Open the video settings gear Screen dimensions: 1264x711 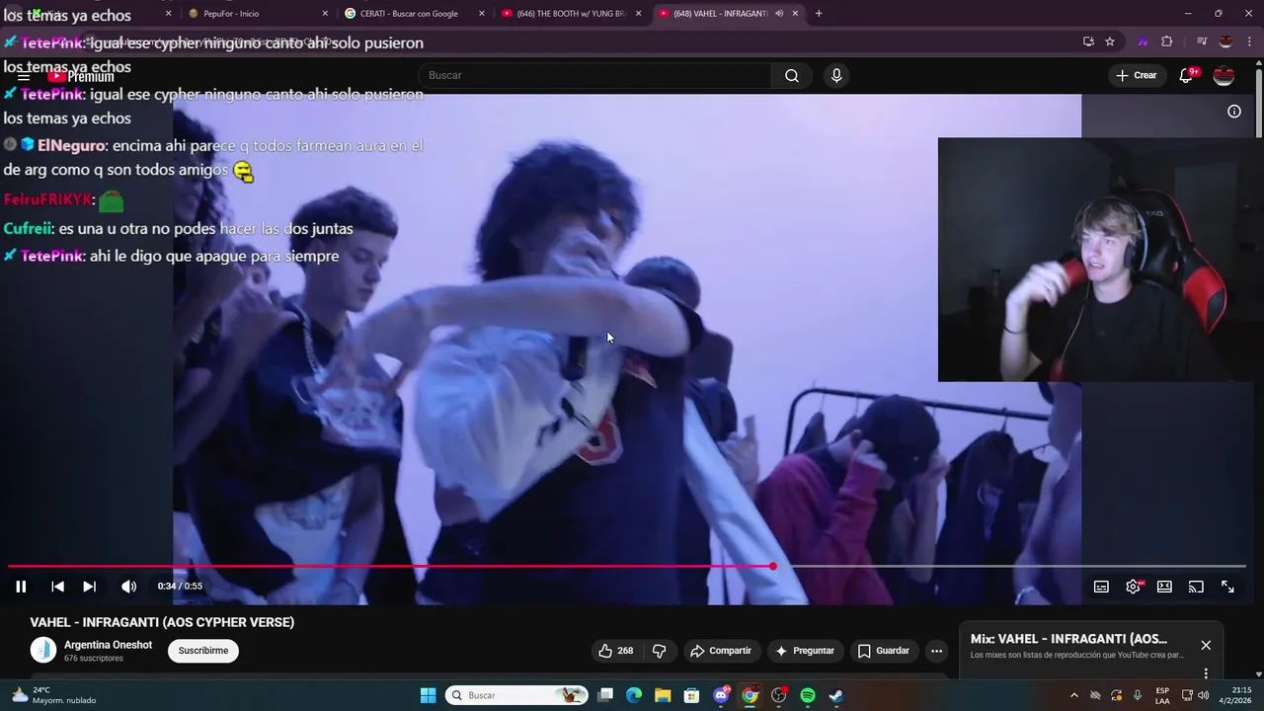point(1133,587)
